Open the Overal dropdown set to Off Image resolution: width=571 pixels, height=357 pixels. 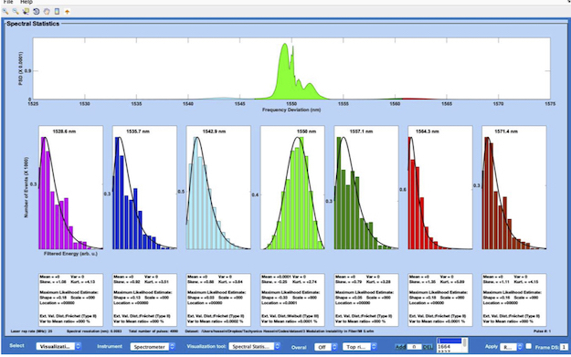(x=326, y=347)
